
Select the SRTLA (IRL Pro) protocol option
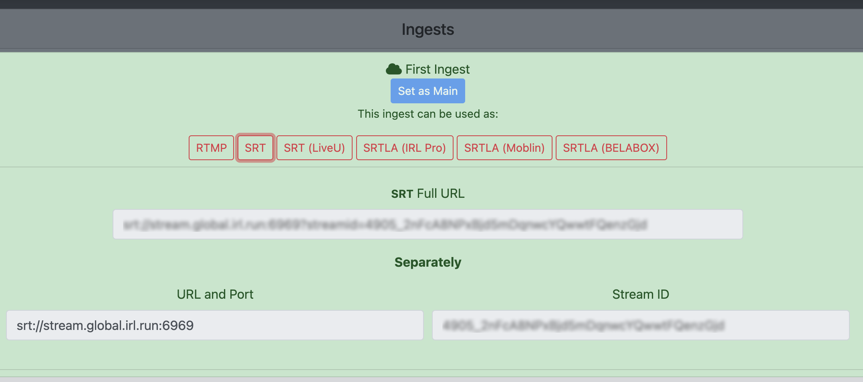tap(404, 148)
